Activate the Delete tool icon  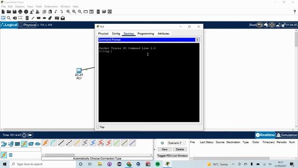(x=14, y=18)
